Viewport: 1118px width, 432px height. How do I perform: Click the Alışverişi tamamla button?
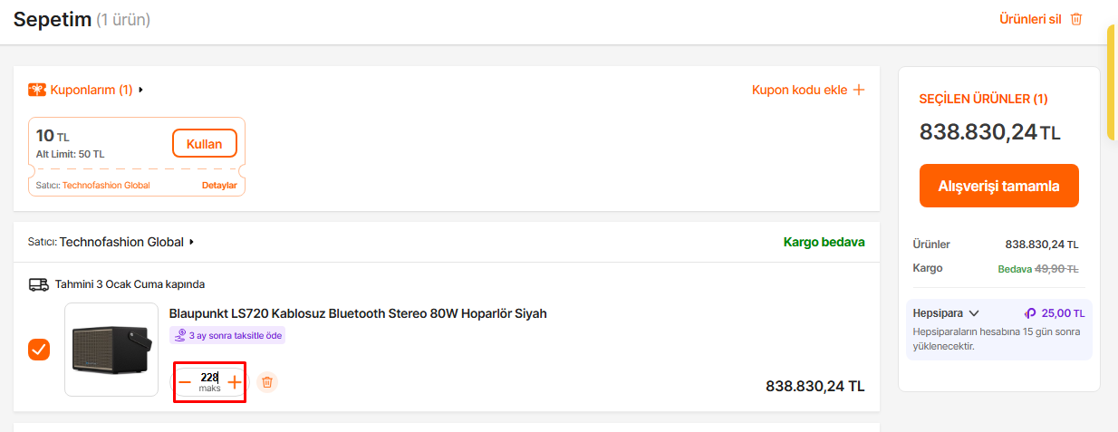click(998, 186)
